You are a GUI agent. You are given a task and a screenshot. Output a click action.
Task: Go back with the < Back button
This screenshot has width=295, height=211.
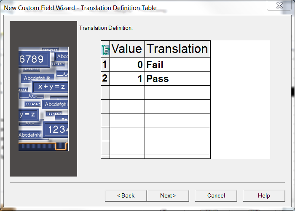click(126, 196)
